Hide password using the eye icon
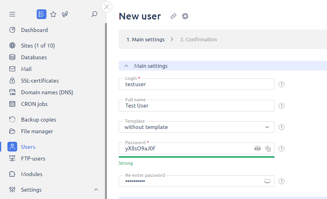Viewport: 327px width, 199px height. point(257,148)
